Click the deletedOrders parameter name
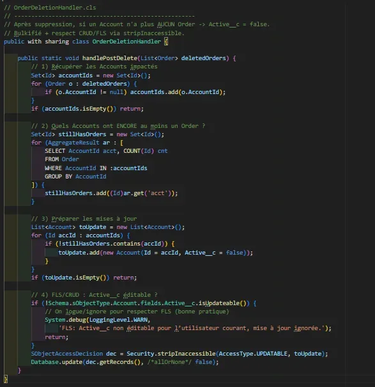This screenshot has width=375, height=387. tap(203, 58)
